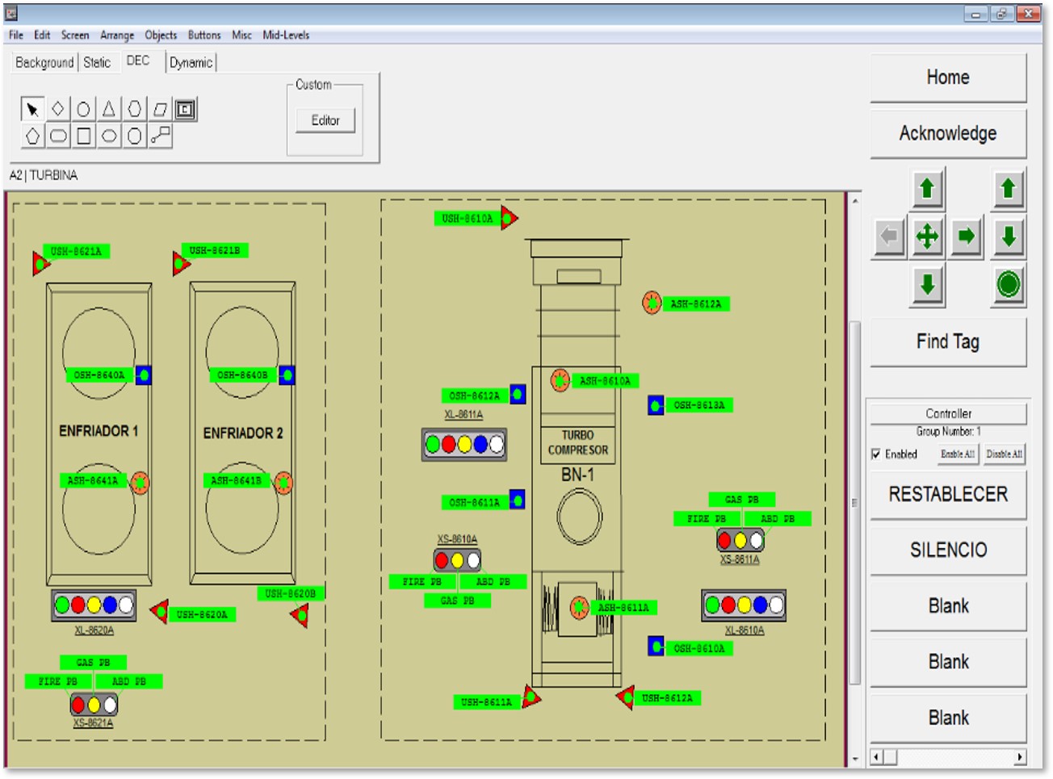This screenshot has width=1053, height=779.
Task: Select the red triangle beside USH-8620A
Action: click(160, 612)
